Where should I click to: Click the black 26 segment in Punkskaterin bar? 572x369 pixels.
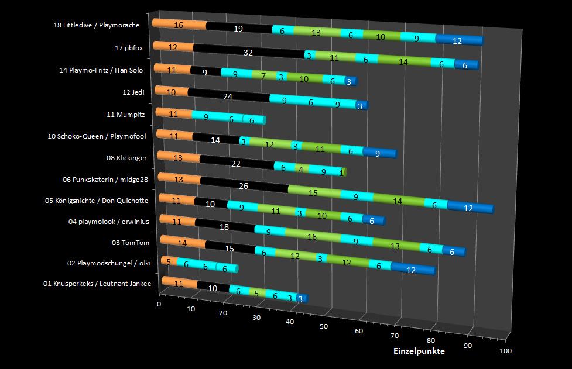point(244,185)
